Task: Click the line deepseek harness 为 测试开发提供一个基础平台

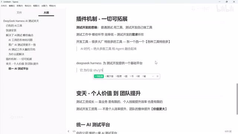Action: coord(109,63)
